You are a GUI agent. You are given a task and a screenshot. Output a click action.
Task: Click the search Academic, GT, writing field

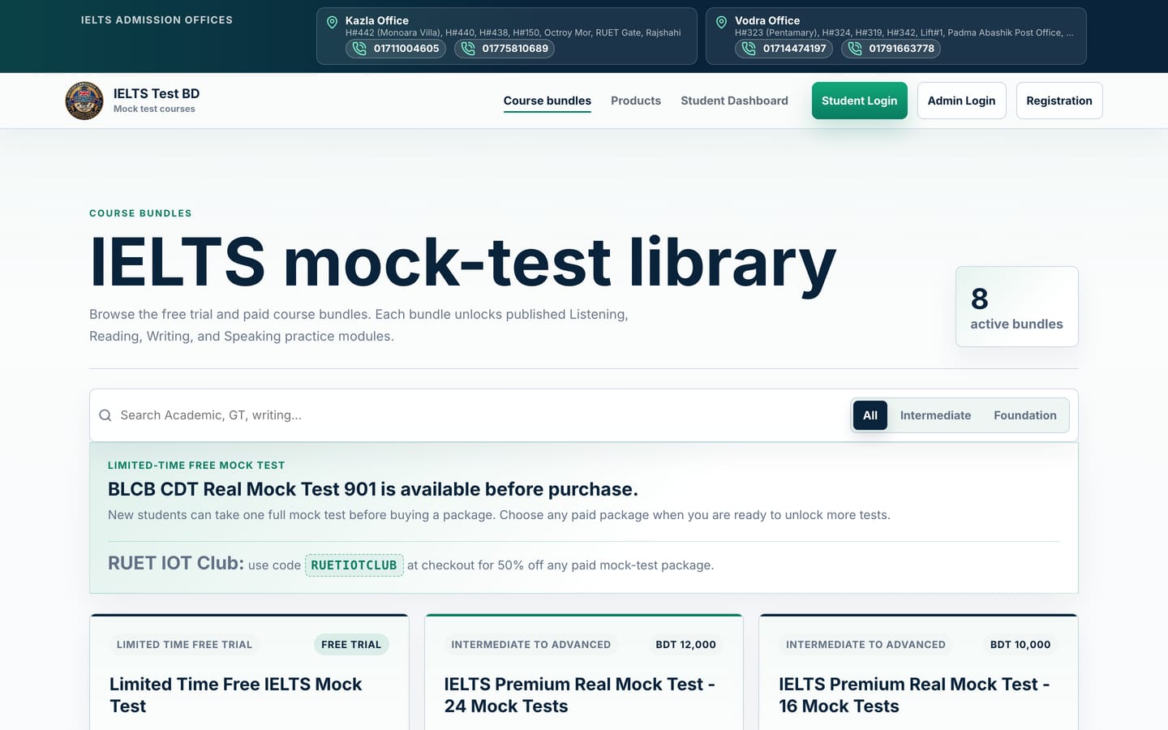tap(479, 415)
